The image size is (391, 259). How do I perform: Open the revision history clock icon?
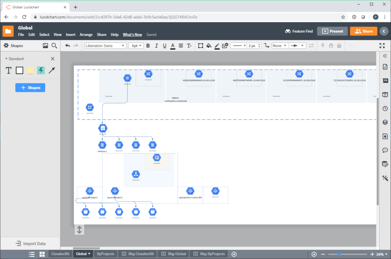385,109
